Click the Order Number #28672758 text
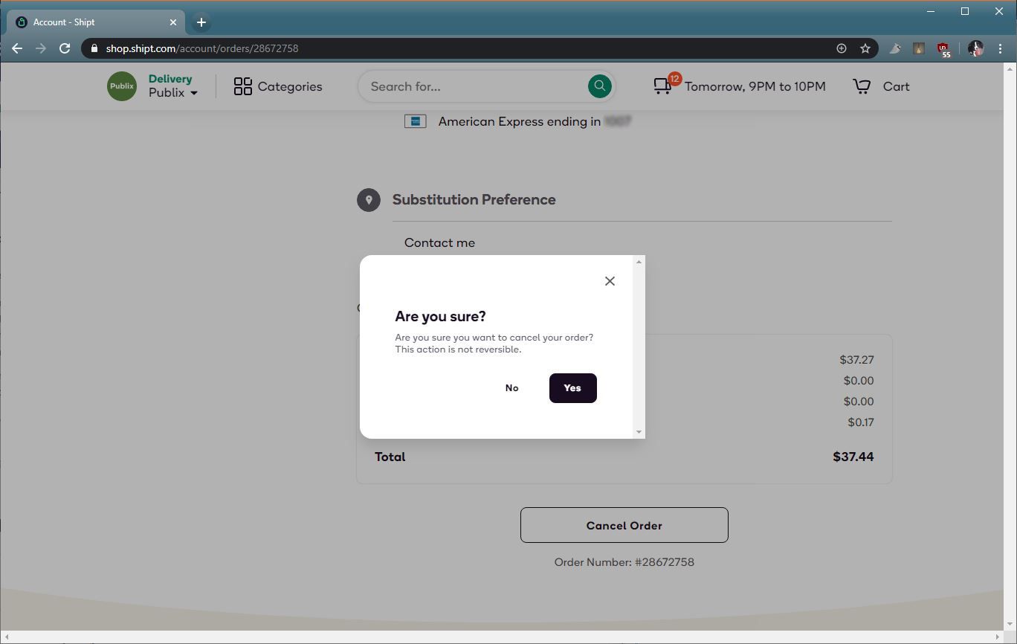Screen dimensions: 1017x644 click(624, 562)
